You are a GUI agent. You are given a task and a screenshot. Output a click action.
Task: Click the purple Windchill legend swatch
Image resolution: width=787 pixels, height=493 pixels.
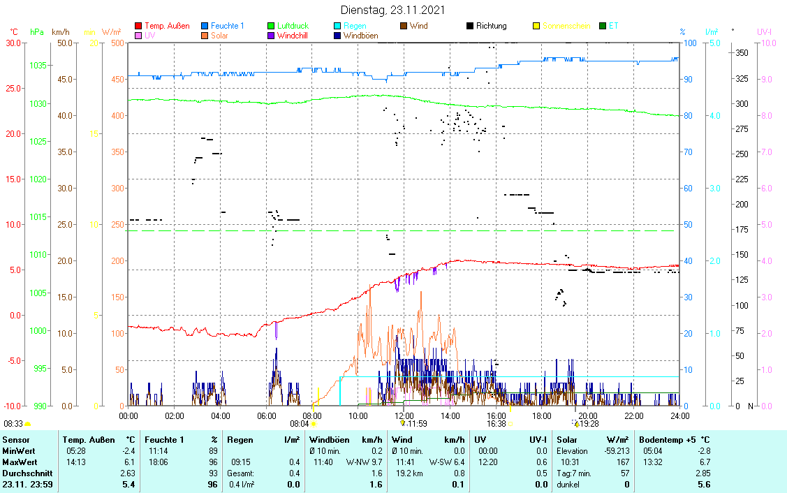point(272,36)
